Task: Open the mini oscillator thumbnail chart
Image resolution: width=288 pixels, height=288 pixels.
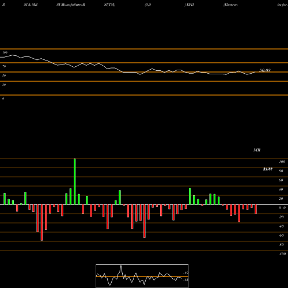Action: (x=142, y=276)
